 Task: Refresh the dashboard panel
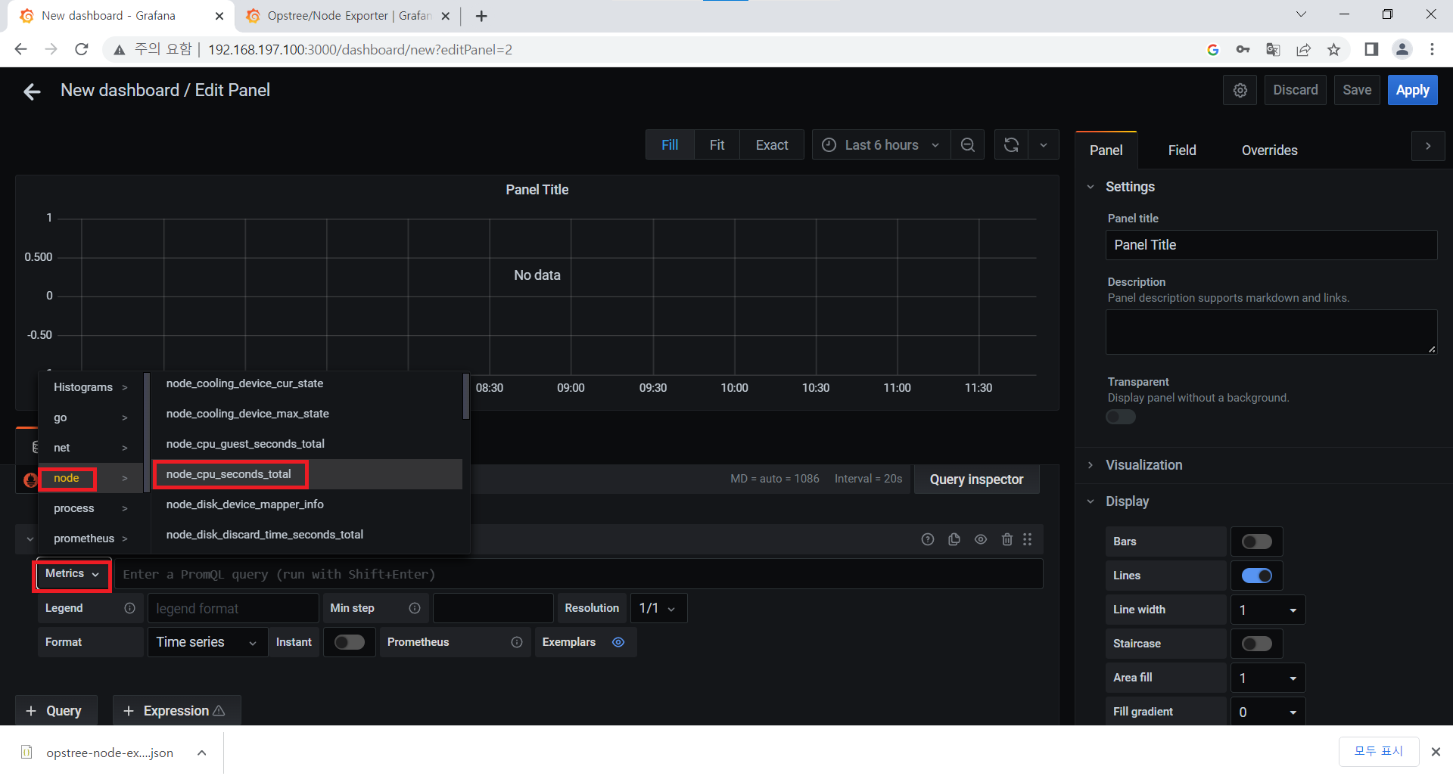pyautogui.click(x=1011, y=144)
